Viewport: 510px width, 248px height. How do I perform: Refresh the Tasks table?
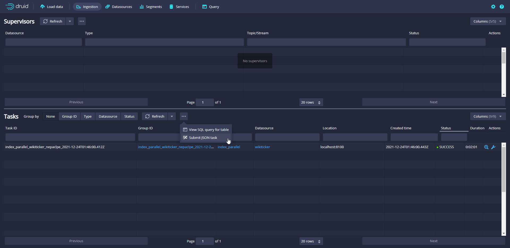click(x=155, y=116)
